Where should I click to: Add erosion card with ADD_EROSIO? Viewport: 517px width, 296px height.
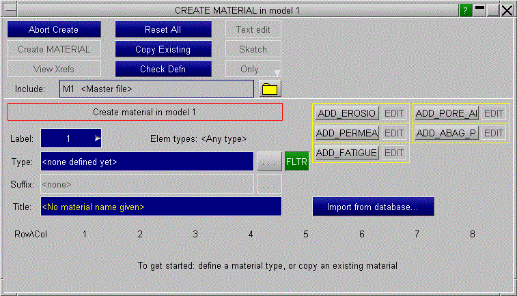(346, 114)
